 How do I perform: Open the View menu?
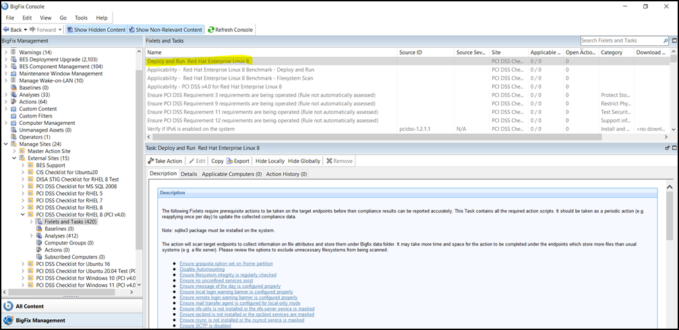click(45, 18)
